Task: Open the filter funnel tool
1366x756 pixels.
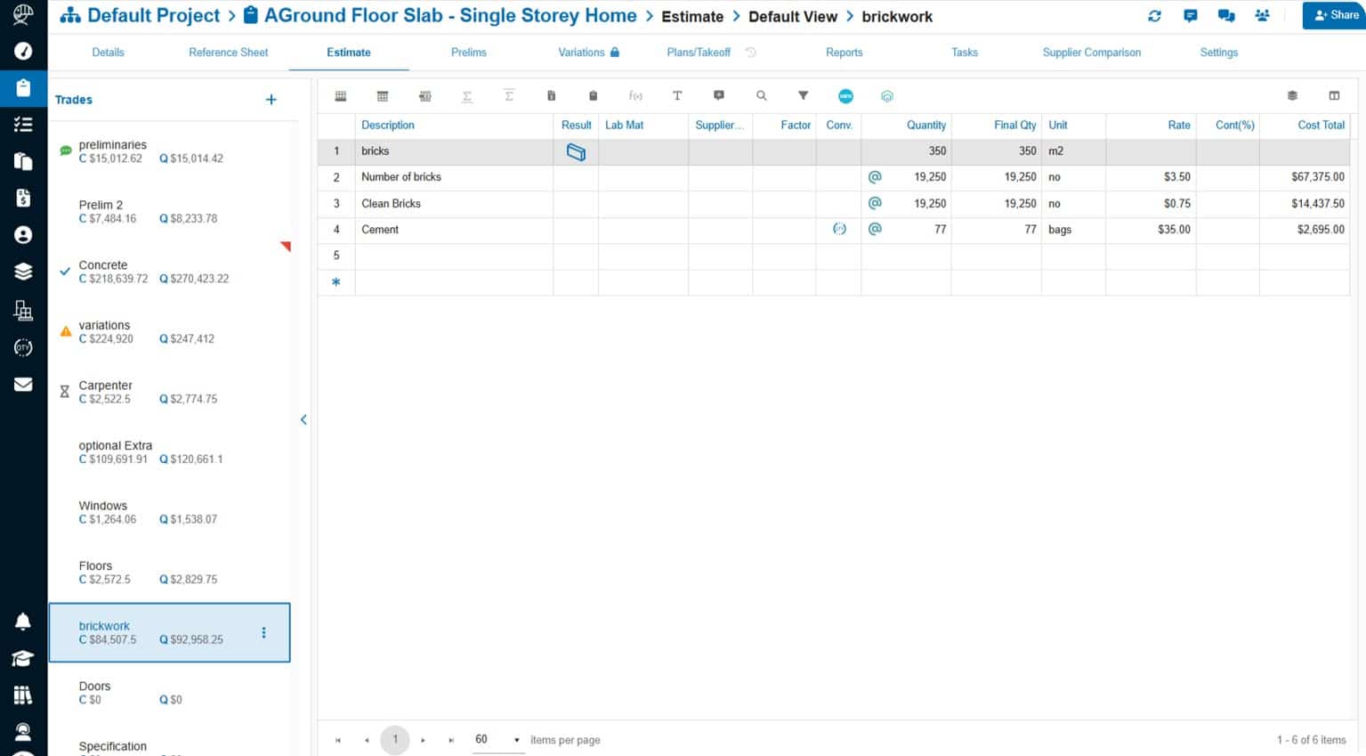Action: 803,96
